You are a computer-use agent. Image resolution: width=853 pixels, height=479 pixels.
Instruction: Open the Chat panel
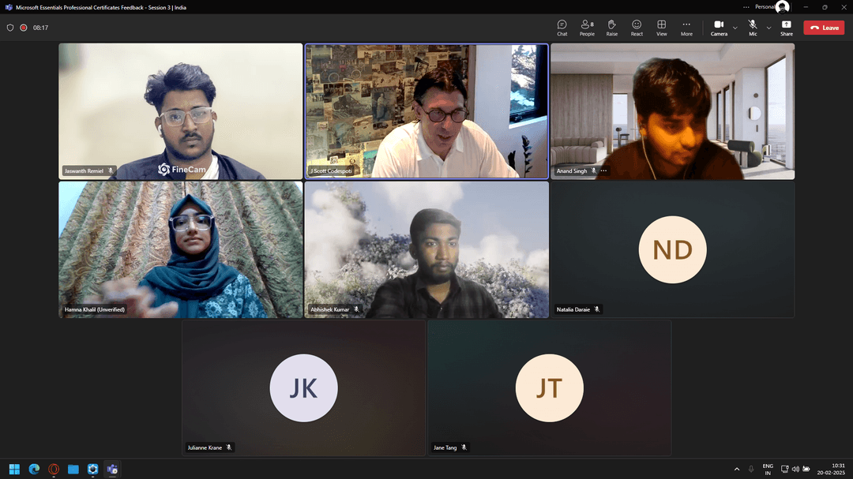pos(562,28)
